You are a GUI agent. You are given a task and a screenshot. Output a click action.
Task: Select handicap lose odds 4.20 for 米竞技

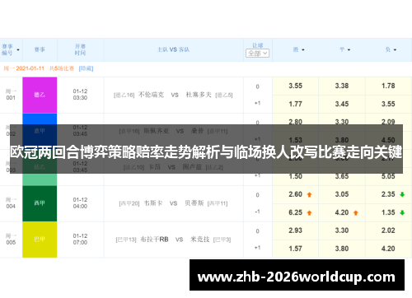click(x=388, y=249)
